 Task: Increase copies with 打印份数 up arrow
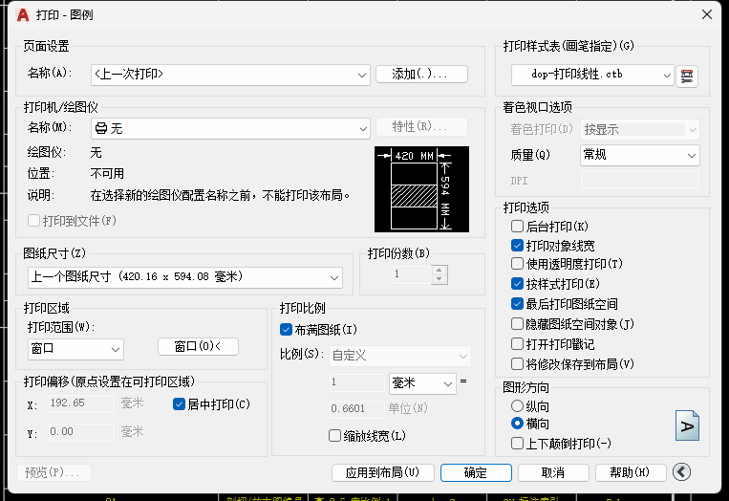(439, 270)
